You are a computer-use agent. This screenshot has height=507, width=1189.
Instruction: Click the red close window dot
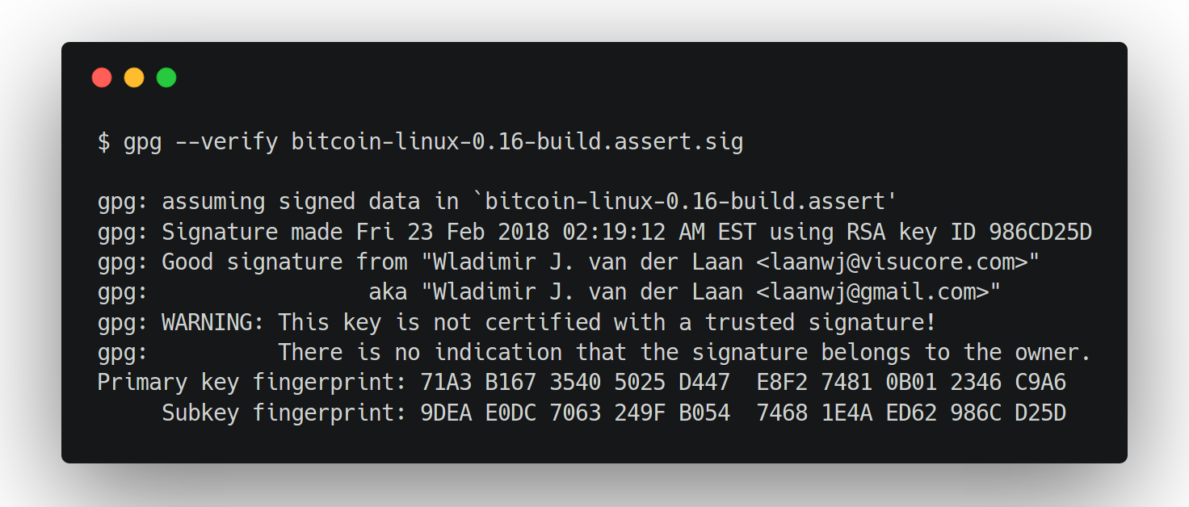102,78
